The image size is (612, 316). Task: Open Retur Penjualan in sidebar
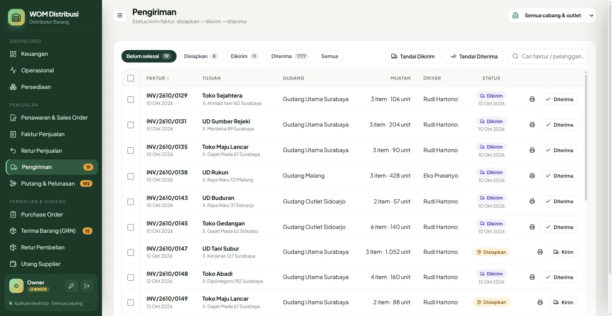[x=51, y=151]
